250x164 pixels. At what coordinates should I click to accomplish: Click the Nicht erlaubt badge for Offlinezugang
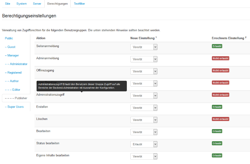click(x=221, y=70)
